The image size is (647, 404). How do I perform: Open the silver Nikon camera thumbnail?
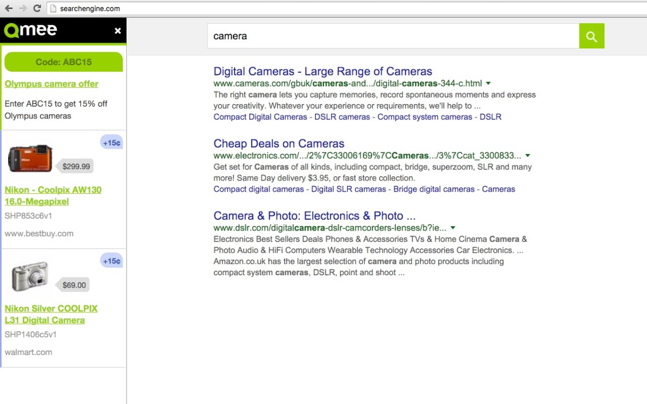pos(30,277)
